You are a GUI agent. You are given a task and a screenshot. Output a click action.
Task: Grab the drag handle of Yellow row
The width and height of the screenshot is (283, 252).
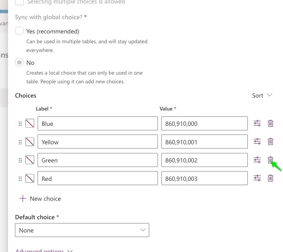[20, 142]
